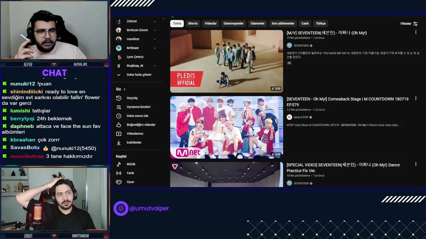Select the Tümü filter chip

[177, 24]
